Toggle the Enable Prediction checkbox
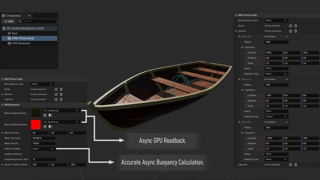This screenshot has width=320, height=180. pyautogui.click(x=33, y=154)
